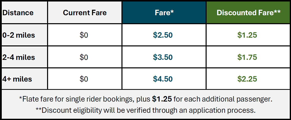The width and height of the screenshot is (291, 120).
Task: Click the 0-2 miles row label
Action: pos(19,35)
